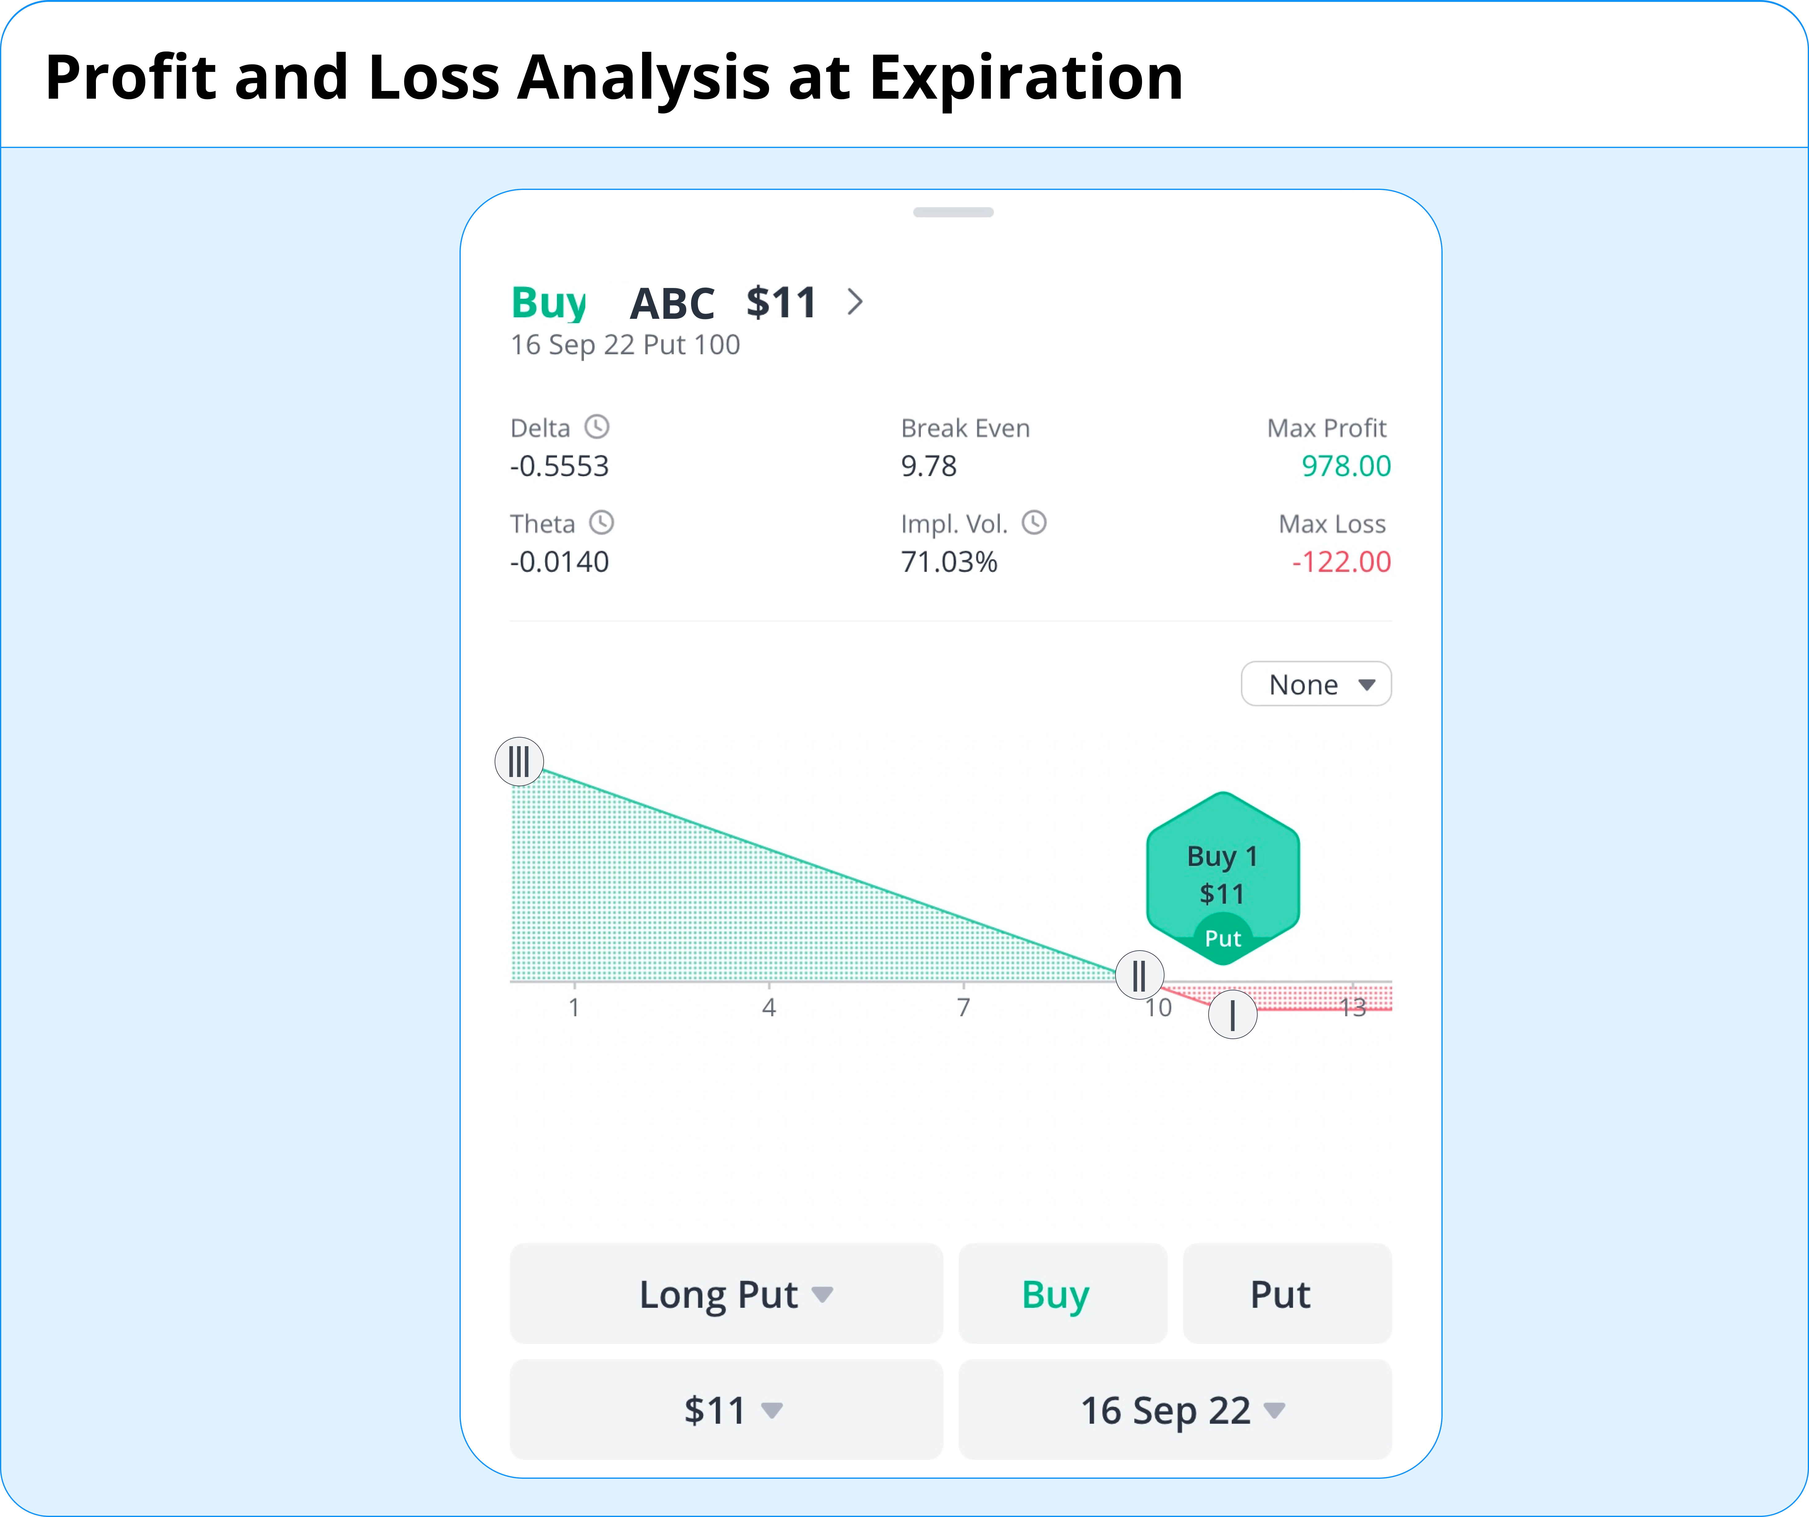Expand the Long Put strategy dropdown
Screen dimensions: 1809x1517
tap(726, 1294)
